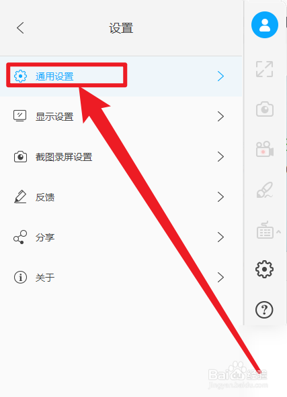Toggle fullscreen with the expand arrows icon
Screen dimensions: 287x397
(264, 69)
